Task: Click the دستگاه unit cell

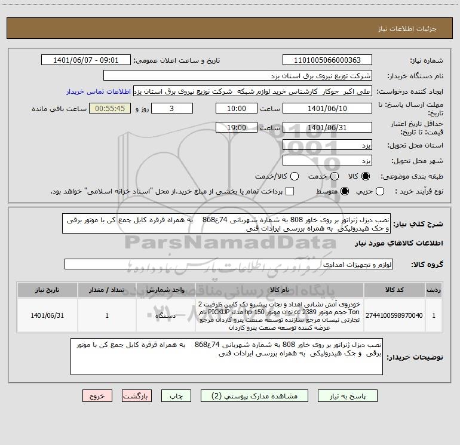Action: (165, 315)
